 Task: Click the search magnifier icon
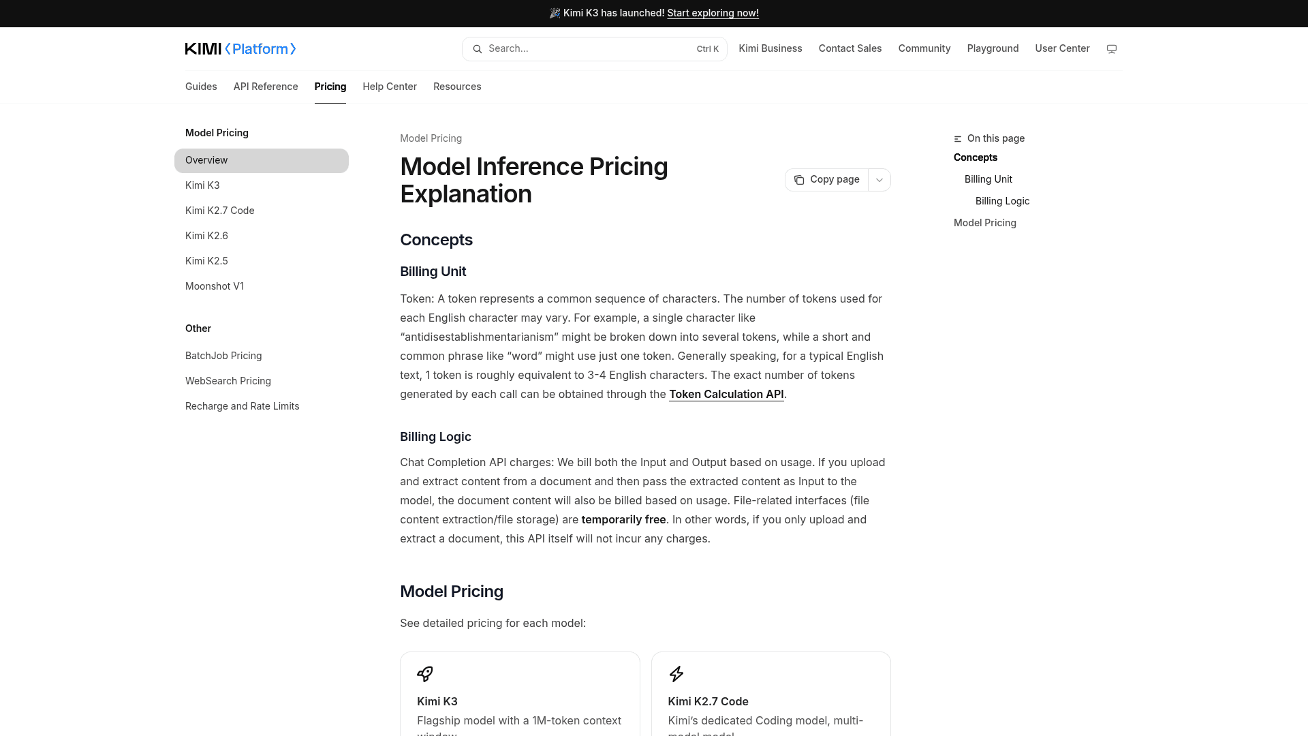coord(478,49)
